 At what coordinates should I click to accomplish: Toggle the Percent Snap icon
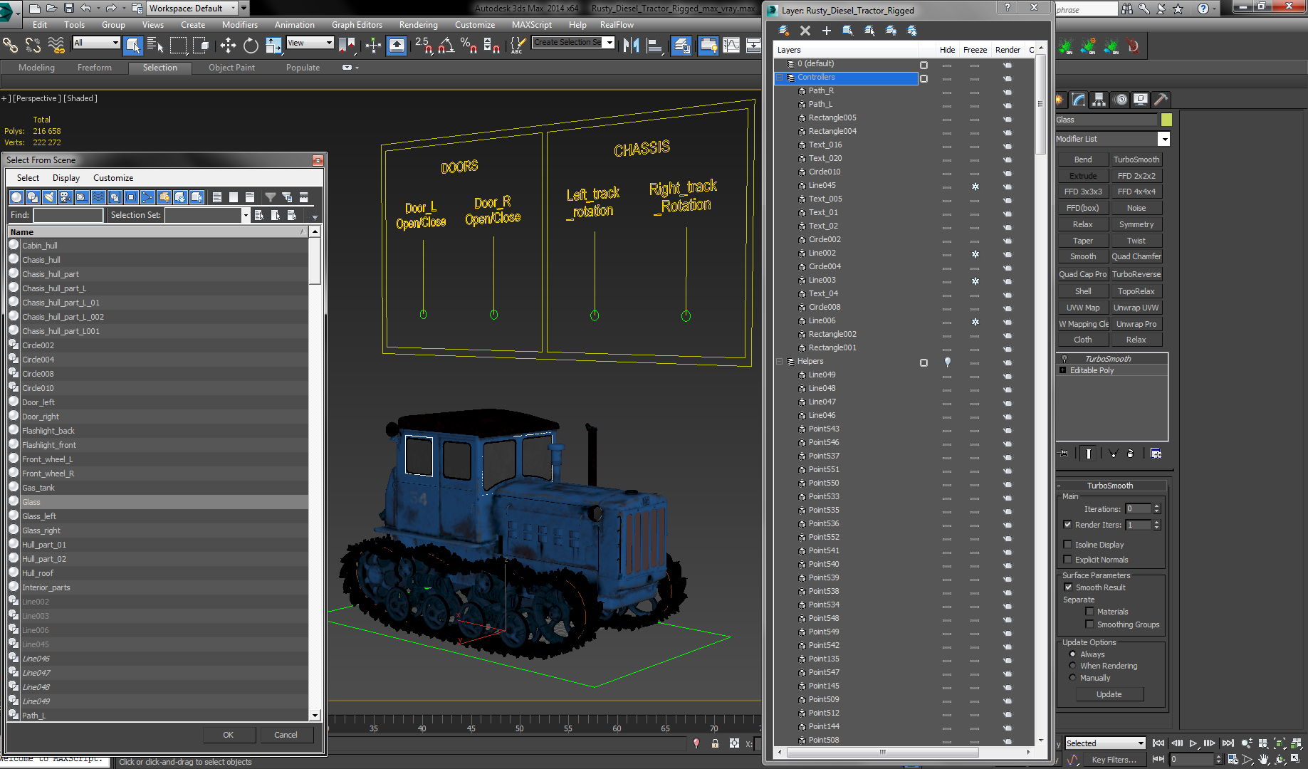click(x=469, y=46)
